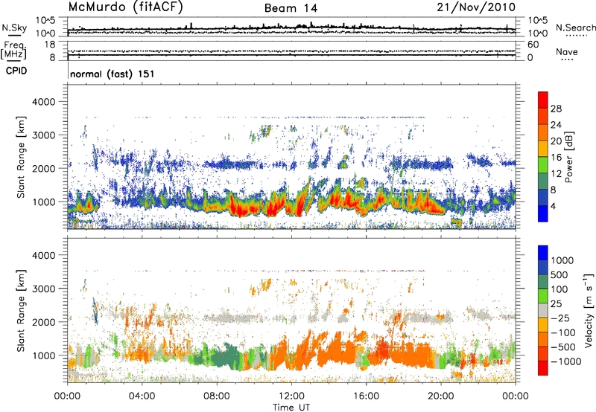Viewport: 596px width, 412px height.
Task: Select the '08:00' time tick label
Action: pyautogui.click(x=216, y=396)
